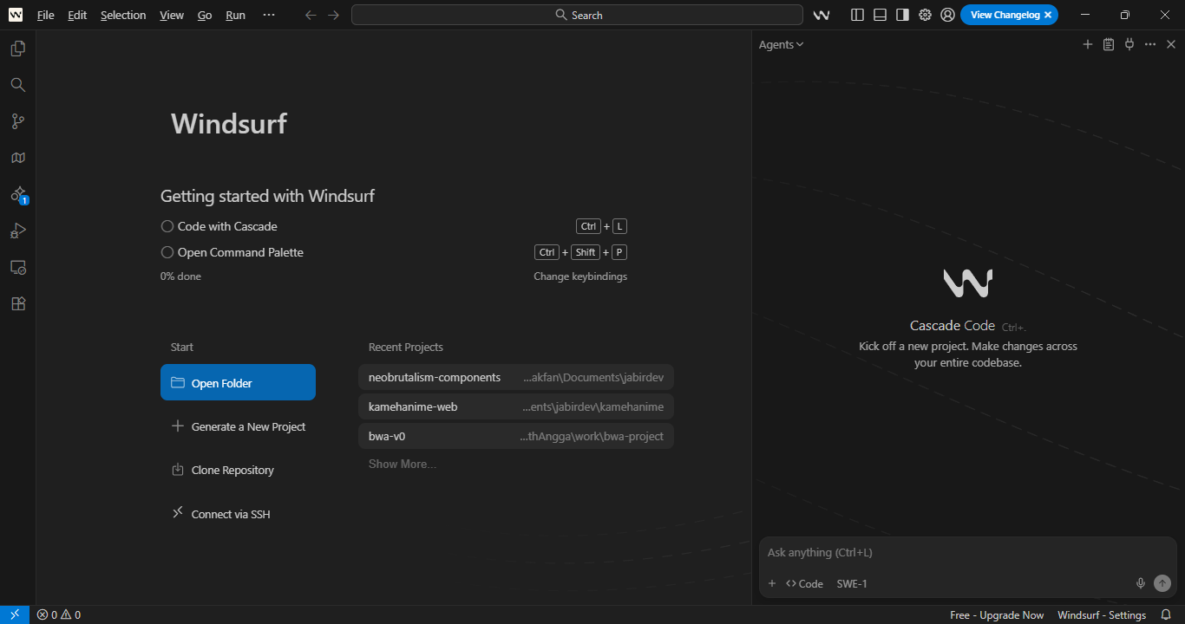1185x624 pixels.
Task: Open the SWE-1 model selector
Action: pyautogui.click(x=851, y=583)
